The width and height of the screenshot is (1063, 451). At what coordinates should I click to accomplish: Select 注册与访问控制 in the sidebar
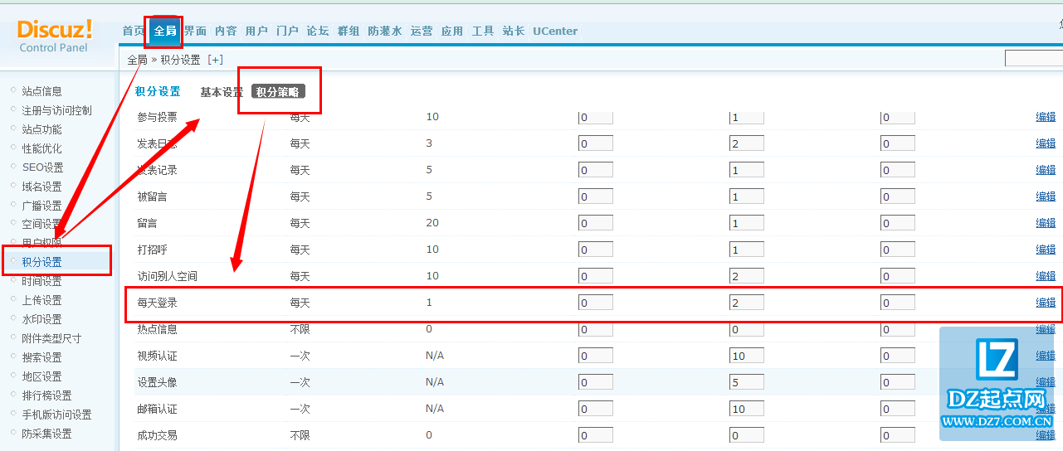click(56, 110)
